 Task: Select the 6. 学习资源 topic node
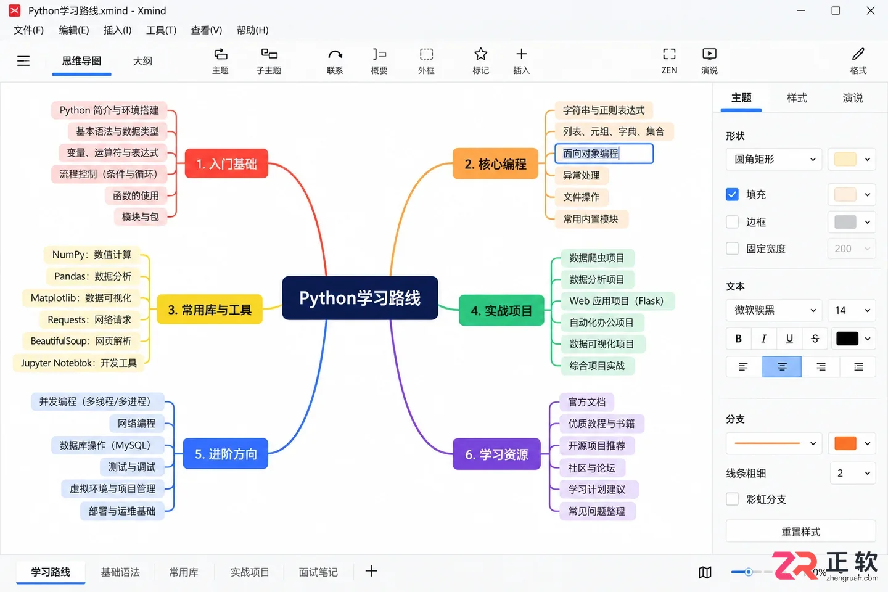tap(496, 454)
